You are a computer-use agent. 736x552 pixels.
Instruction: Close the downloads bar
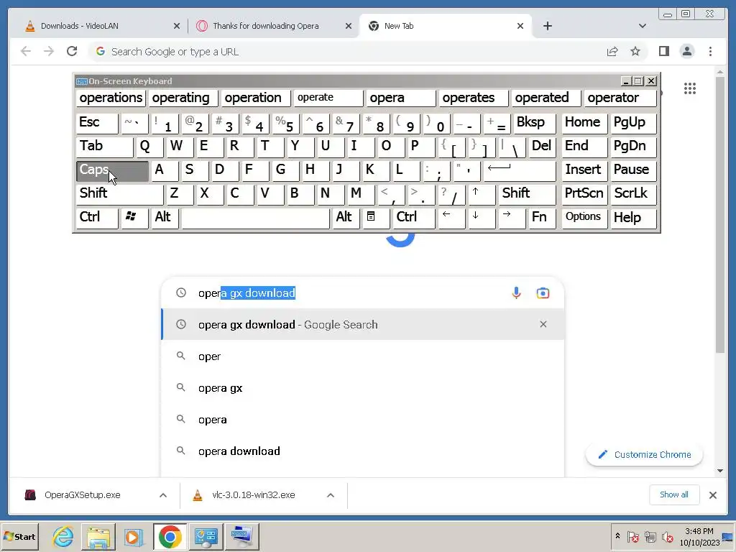click(x=712, y=495)
